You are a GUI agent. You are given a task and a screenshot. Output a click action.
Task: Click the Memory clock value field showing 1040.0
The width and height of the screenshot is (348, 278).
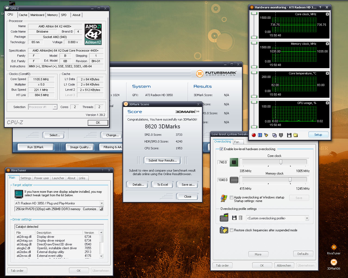click(x=223, y=180)
